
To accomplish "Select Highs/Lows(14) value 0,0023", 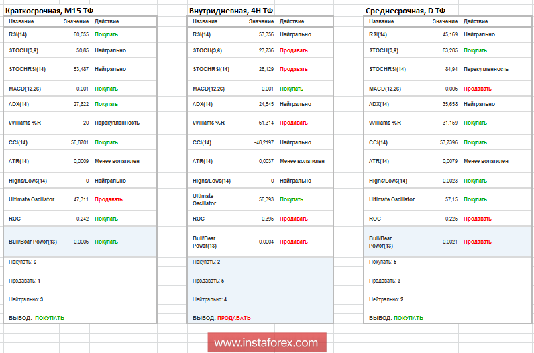I will pyautogui.click(x=450, y=181).
